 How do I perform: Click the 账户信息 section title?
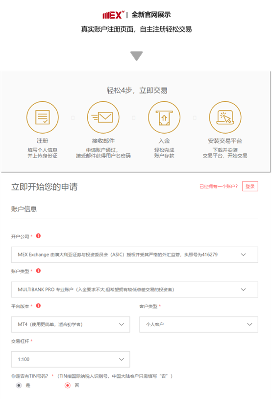[24, 209]
